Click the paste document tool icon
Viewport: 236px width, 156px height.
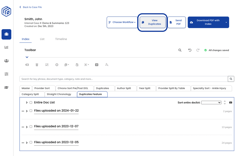77,65
